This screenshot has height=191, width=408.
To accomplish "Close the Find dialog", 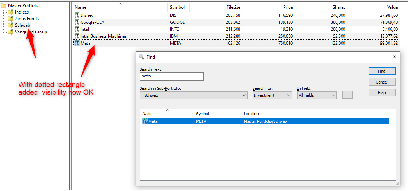I will tap(394, 57).
